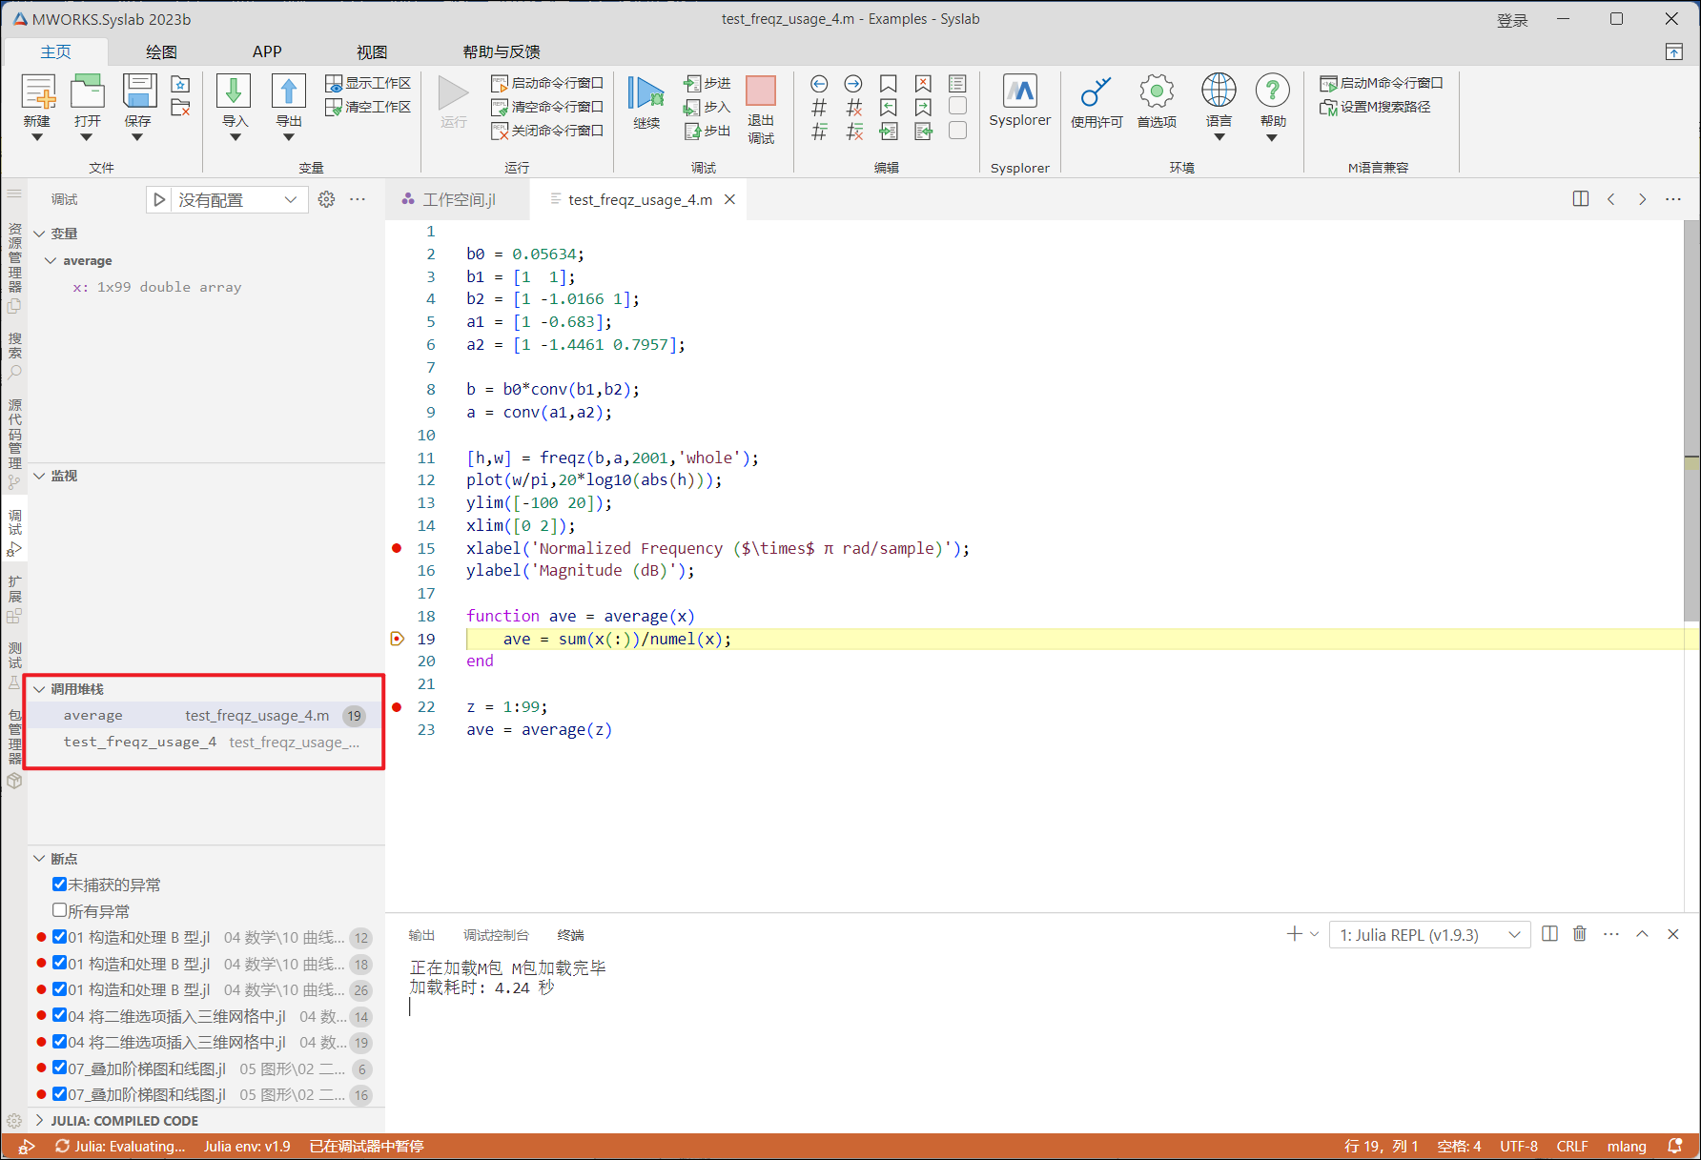Collapse the 调用堆栈 call stack section

click(40, 689)
